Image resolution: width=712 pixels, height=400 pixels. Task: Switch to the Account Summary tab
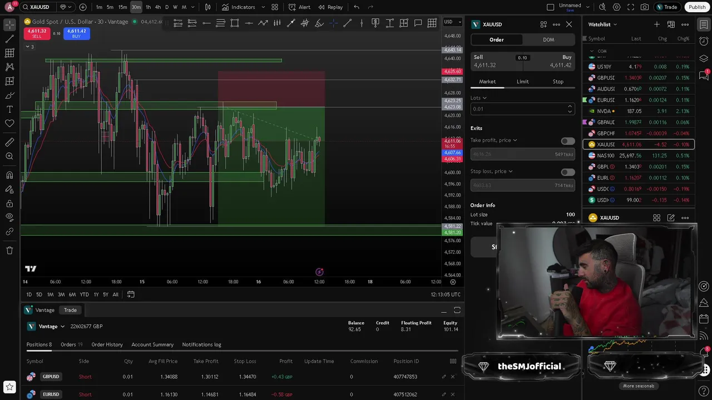coord(152,344)
